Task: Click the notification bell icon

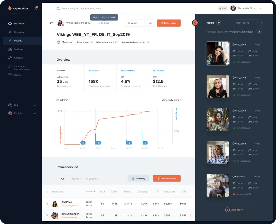Action: 36,8
